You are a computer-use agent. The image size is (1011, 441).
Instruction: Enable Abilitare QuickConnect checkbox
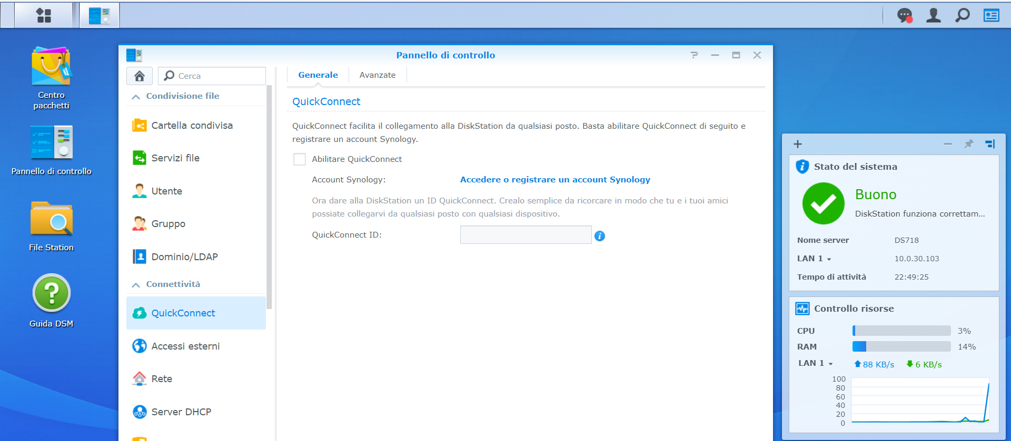point(300,159)
